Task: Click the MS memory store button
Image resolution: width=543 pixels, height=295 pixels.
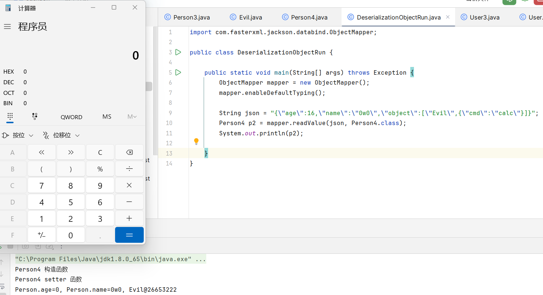Action: 107,117
